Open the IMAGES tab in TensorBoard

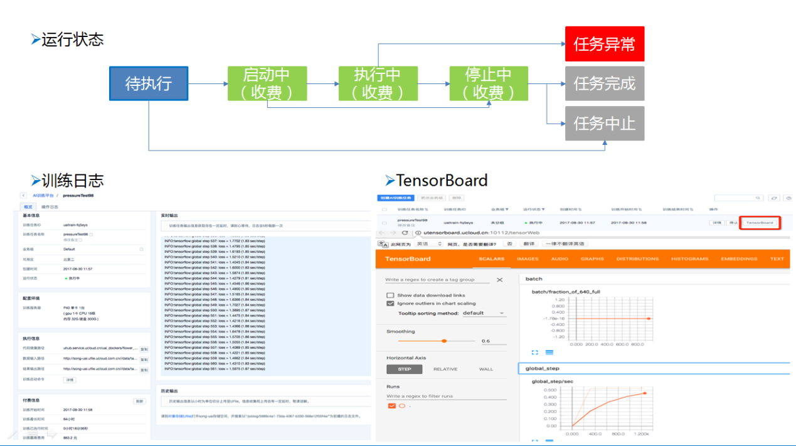(528, 258)
